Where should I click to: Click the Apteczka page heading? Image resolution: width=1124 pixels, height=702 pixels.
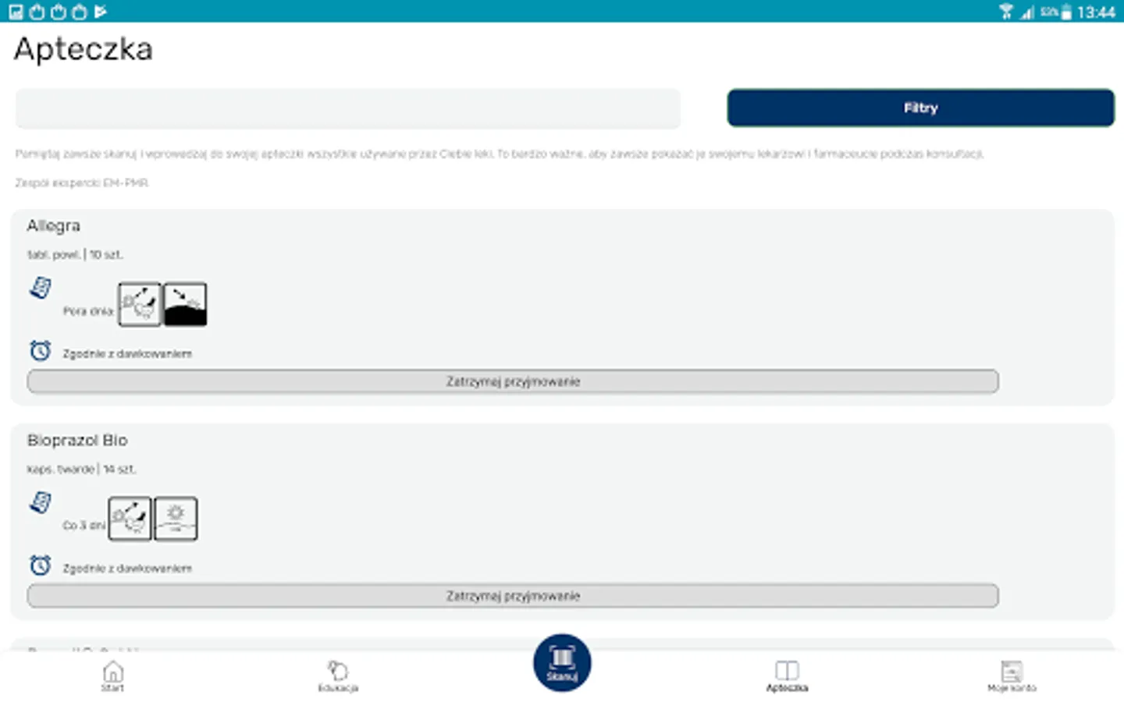[84, 49]
